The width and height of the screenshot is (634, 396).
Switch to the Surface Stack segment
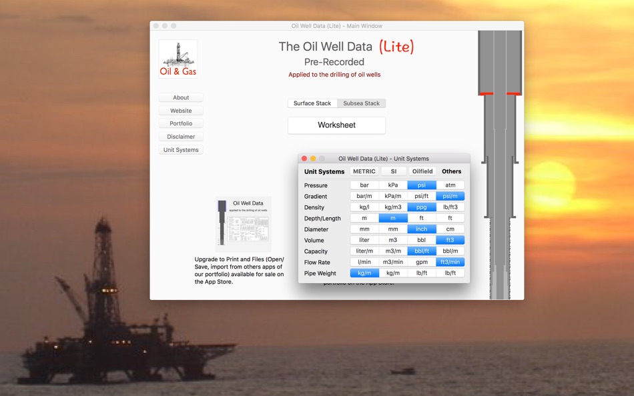point(312,103)
